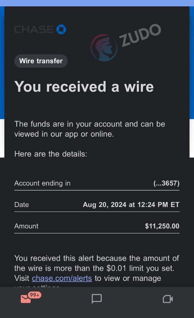This screenshot has height=318, width=194.
Task: Open the Mail tab envelope icon
Action: (x=26, y=299)
